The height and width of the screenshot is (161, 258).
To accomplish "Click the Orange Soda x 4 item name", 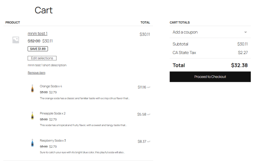I will pyautogui.click(x=51, y=86).
